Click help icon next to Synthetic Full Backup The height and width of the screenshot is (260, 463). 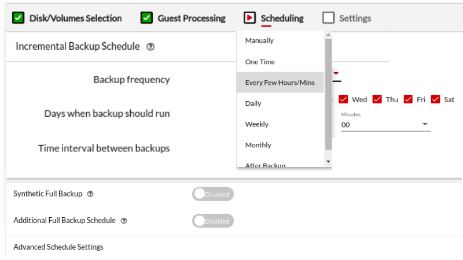(x=90, y=194)
